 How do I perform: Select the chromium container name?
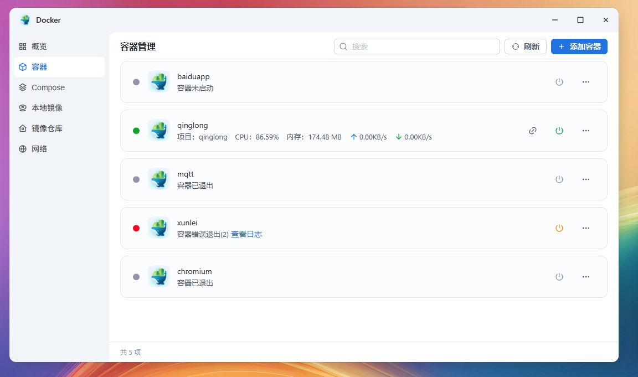coord(194,271)
